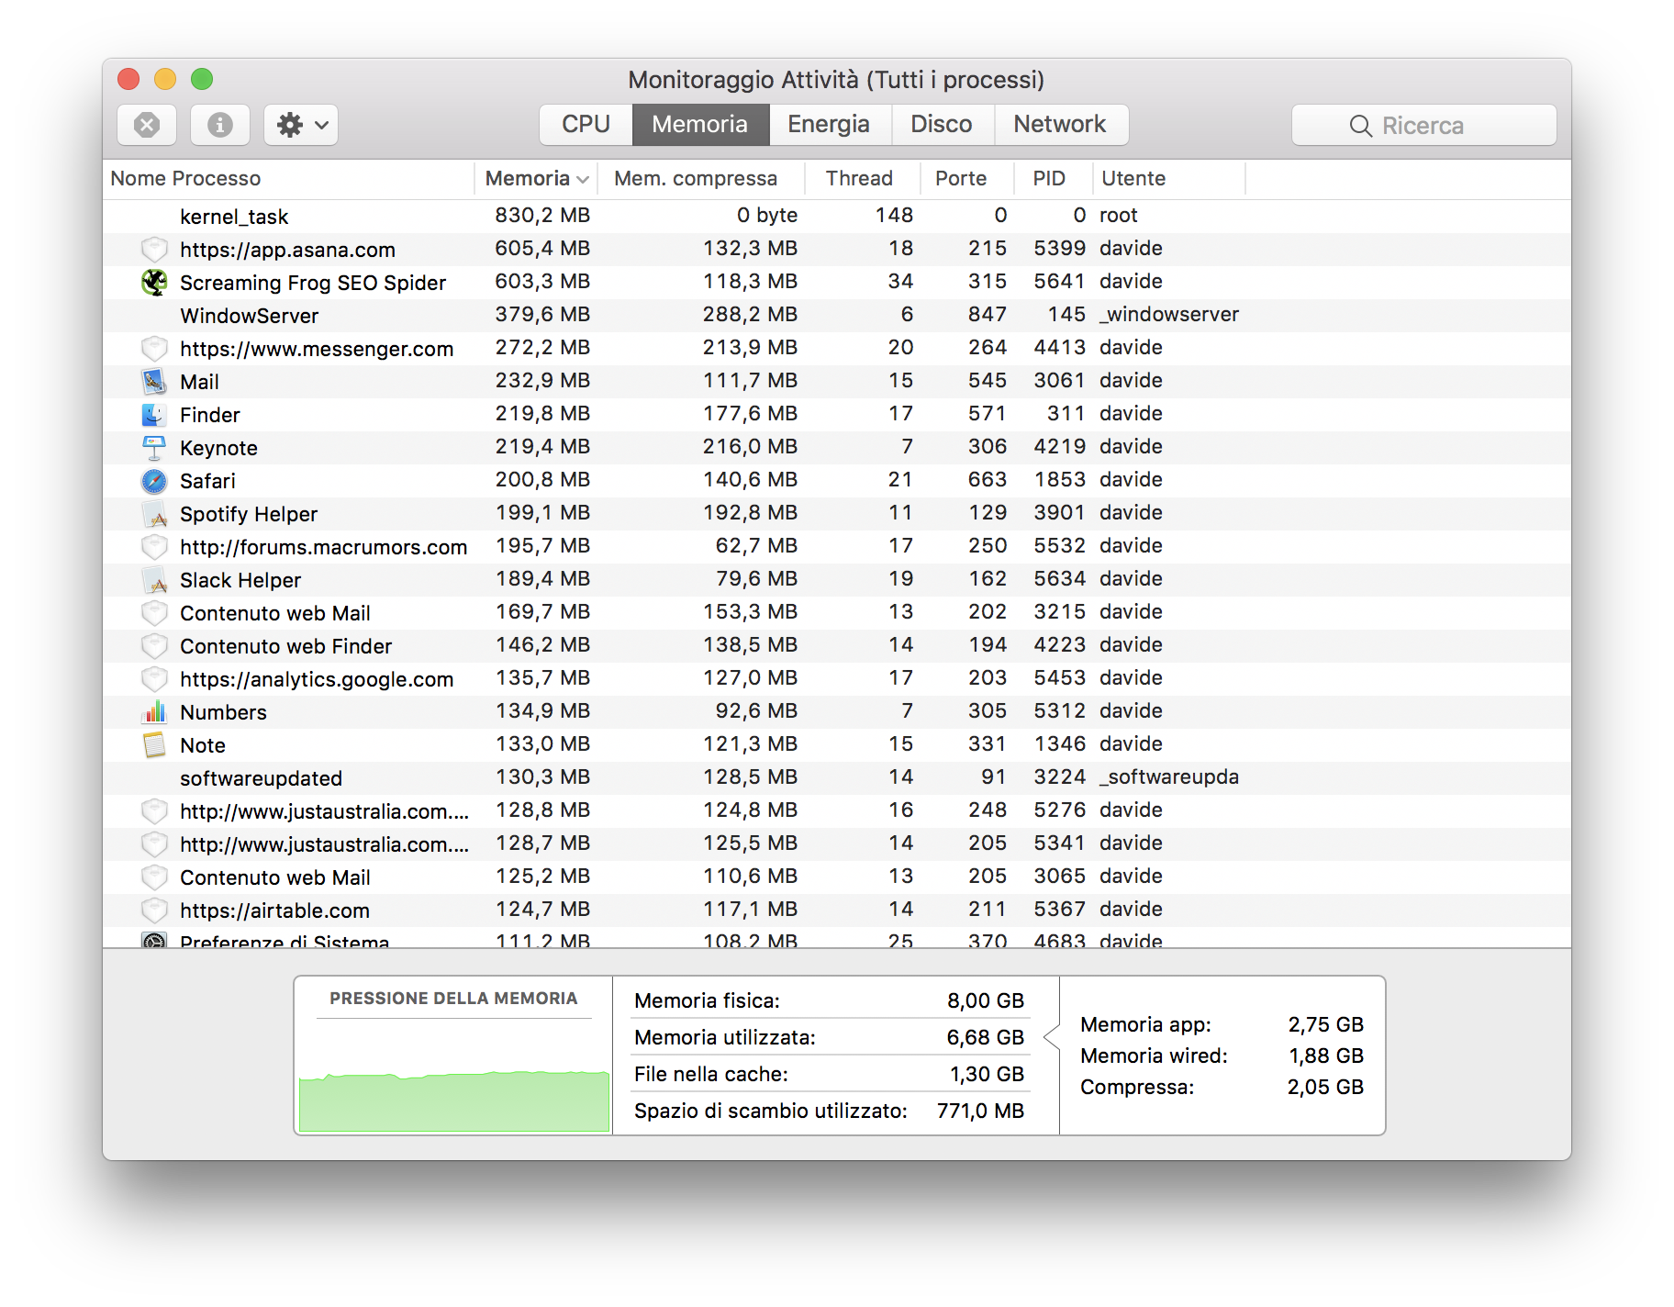Click the Numbers chart icon
This screenshot has height=1307, width=1674.
point(154,711)
